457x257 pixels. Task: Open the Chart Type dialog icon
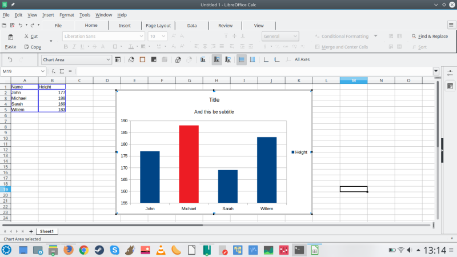coord(131,59)
